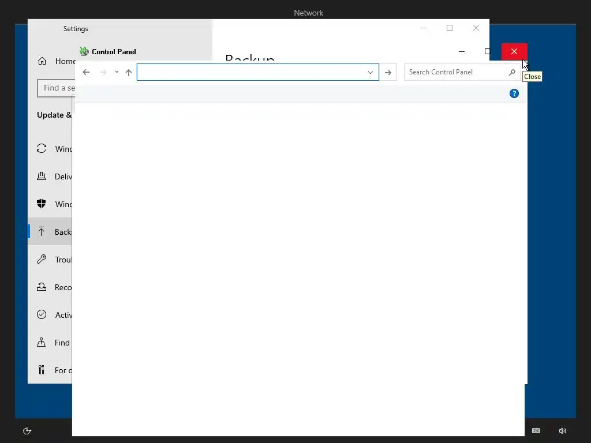Viewport: 591px width, 443px height.
Task: Minimize the Settings window
Action: pos(424,28)
